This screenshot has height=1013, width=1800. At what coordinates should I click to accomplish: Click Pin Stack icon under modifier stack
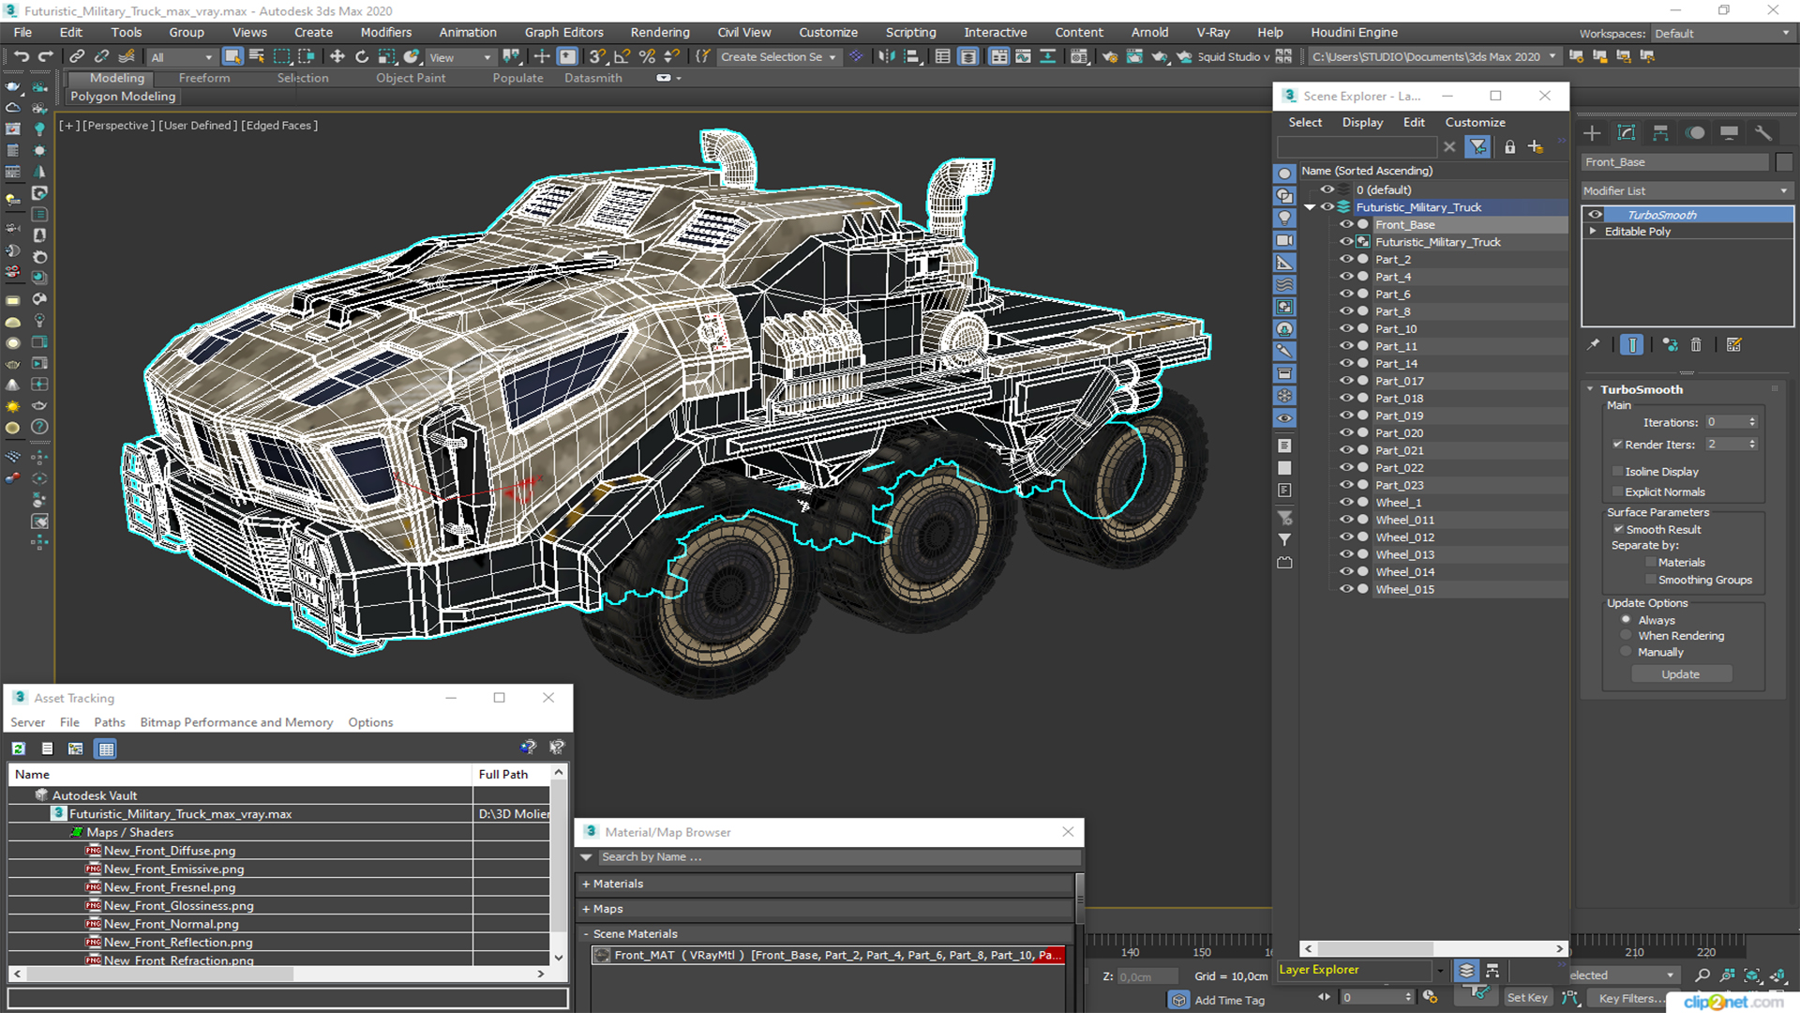tap(1594, 345)
